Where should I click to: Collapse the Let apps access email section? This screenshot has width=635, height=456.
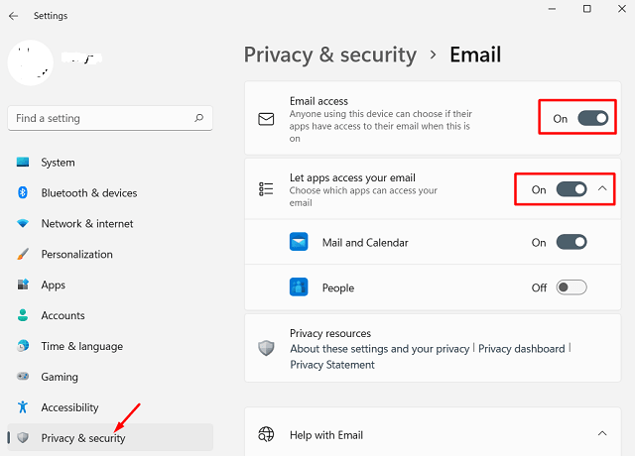coord(602,189)
